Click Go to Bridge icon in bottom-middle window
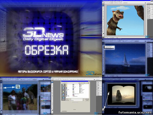Screen dimensions: 153x115 94,79
